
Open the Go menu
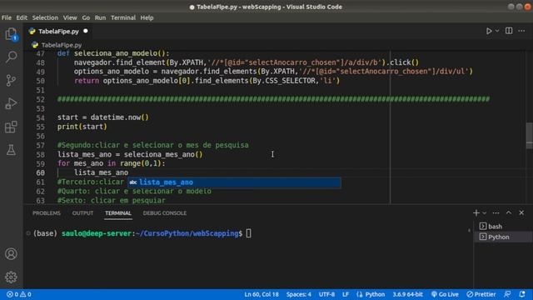click(86, 17)
